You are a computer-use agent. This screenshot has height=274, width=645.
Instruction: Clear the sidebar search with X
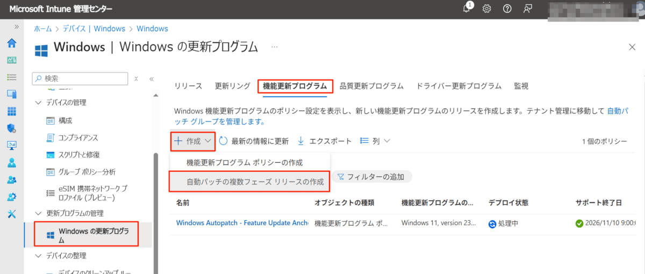[x=136, y=79]
